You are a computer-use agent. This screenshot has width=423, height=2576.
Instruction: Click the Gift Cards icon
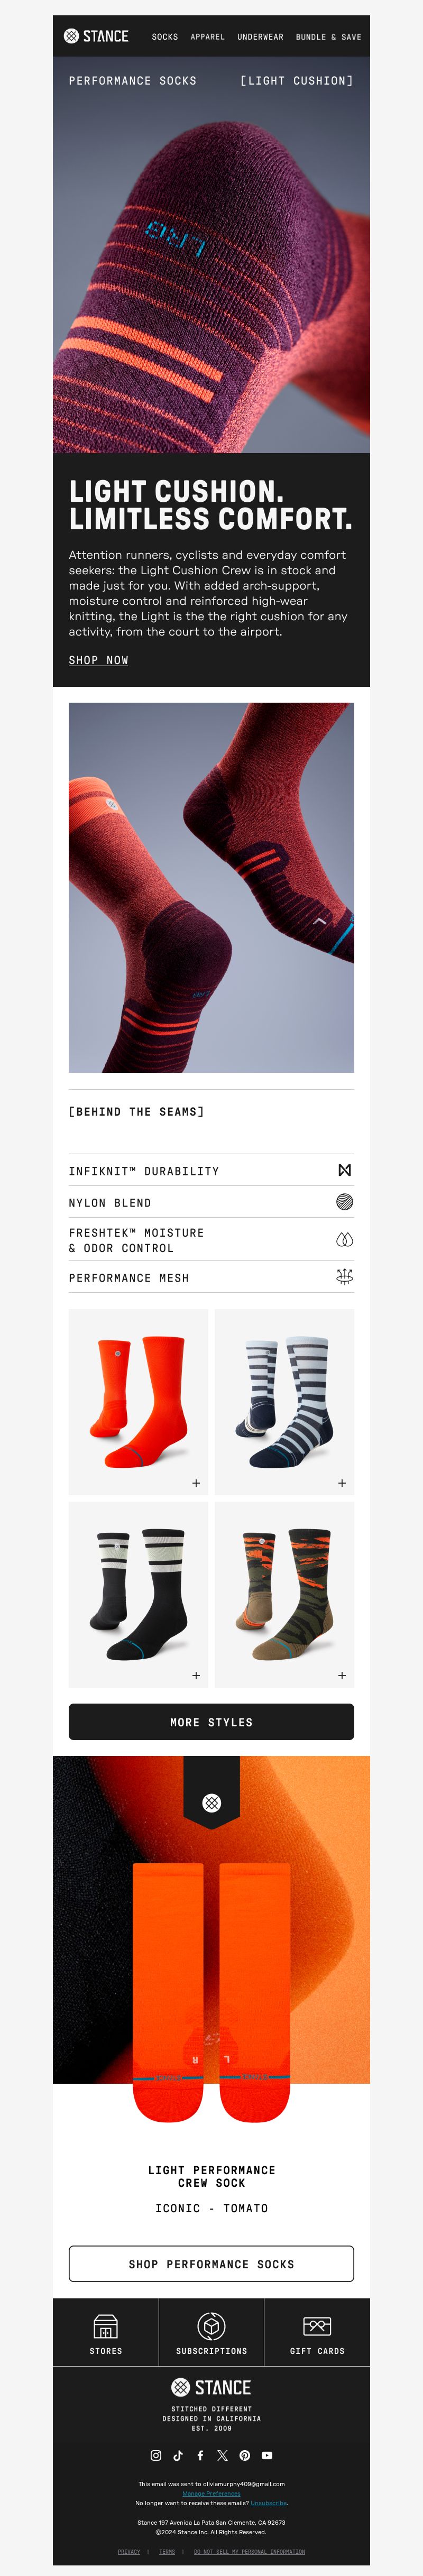pos(317,2326)
